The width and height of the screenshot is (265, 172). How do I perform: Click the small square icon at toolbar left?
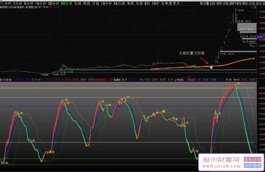click(x=2, y=3)
